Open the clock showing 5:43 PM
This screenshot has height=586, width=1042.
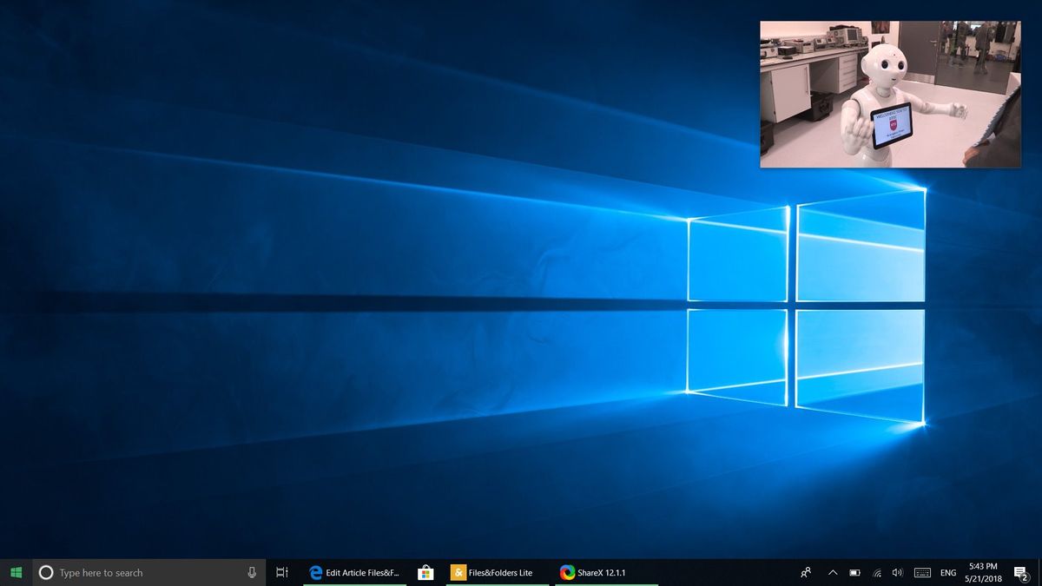[983, 572]
